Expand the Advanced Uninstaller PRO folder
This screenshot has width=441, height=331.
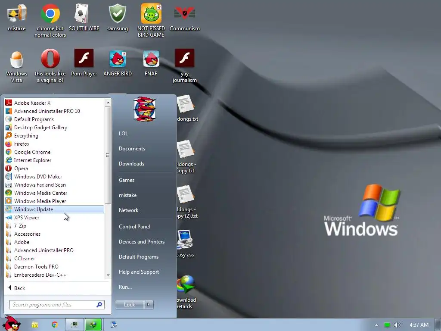(x=54, y=250)
